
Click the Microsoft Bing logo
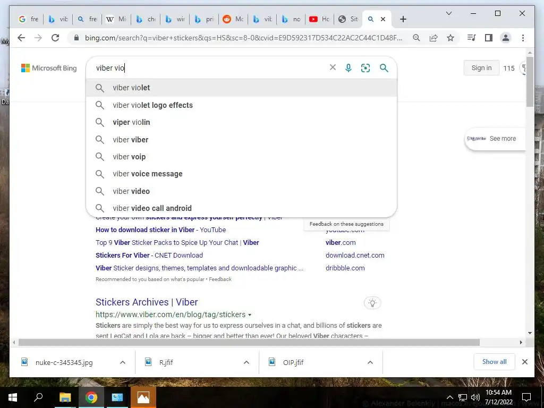49,68
